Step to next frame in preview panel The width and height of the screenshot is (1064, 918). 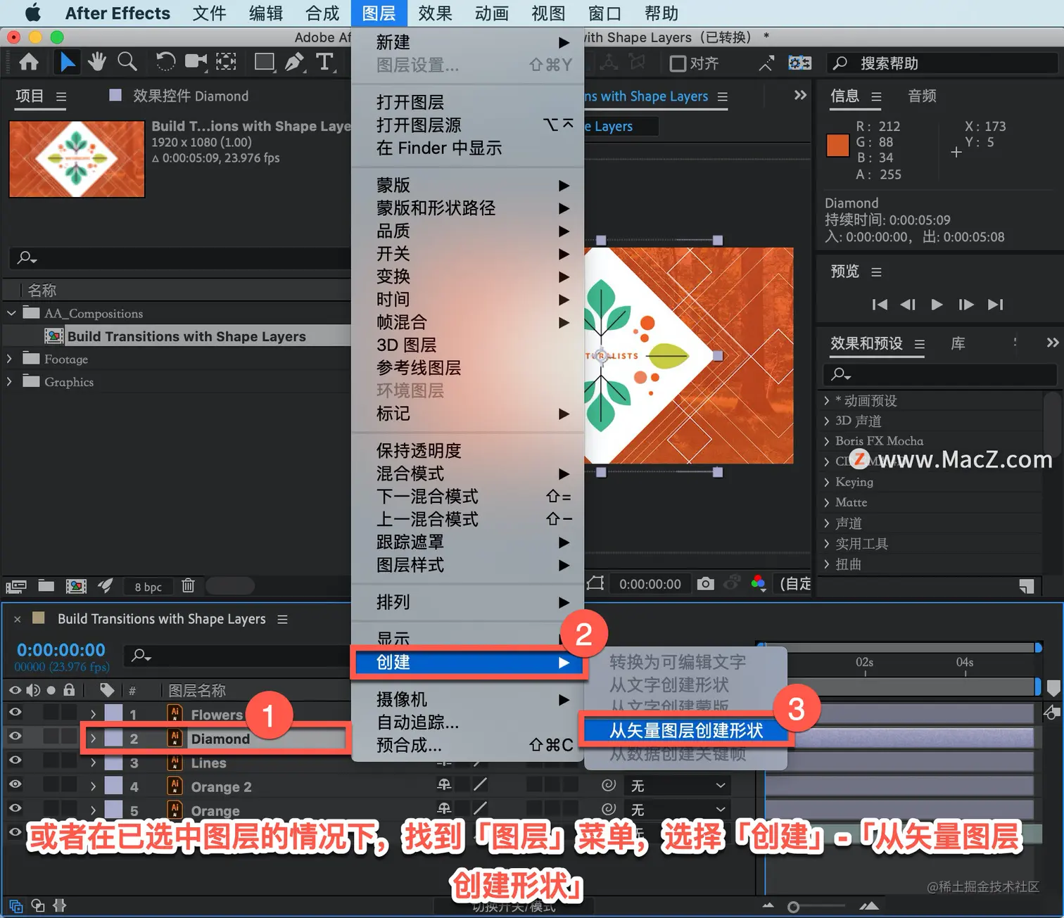[x=966, y=305]
